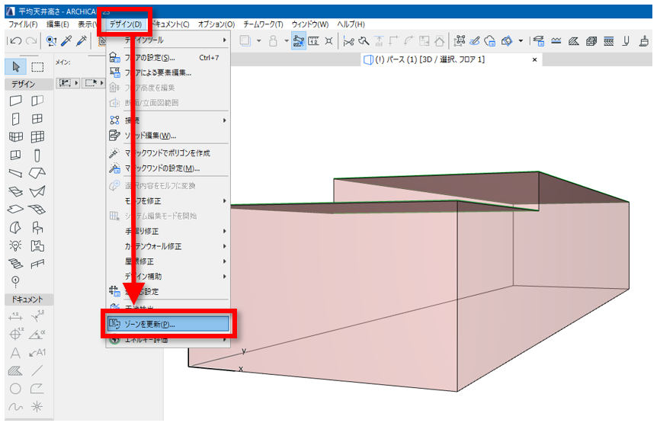Choose the Stair tool
The width and height of the screenshot is (660, 426).
click(15, 264)
